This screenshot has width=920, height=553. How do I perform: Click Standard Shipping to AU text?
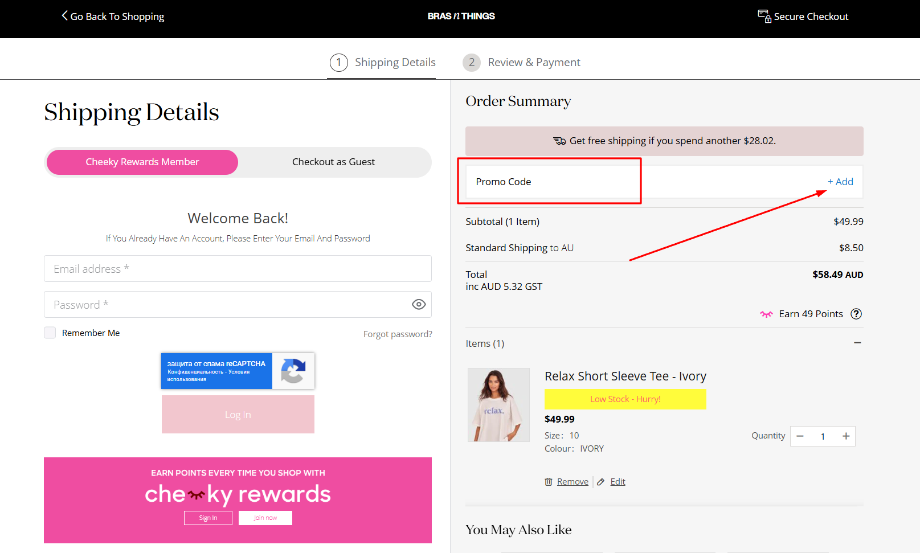click(x=520, y=248)
